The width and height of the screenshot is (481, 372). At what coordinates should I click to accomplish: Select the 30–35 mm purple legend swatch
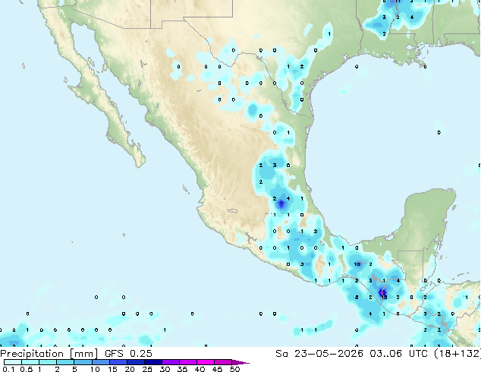pyautogui.click(x=170, y=362)
